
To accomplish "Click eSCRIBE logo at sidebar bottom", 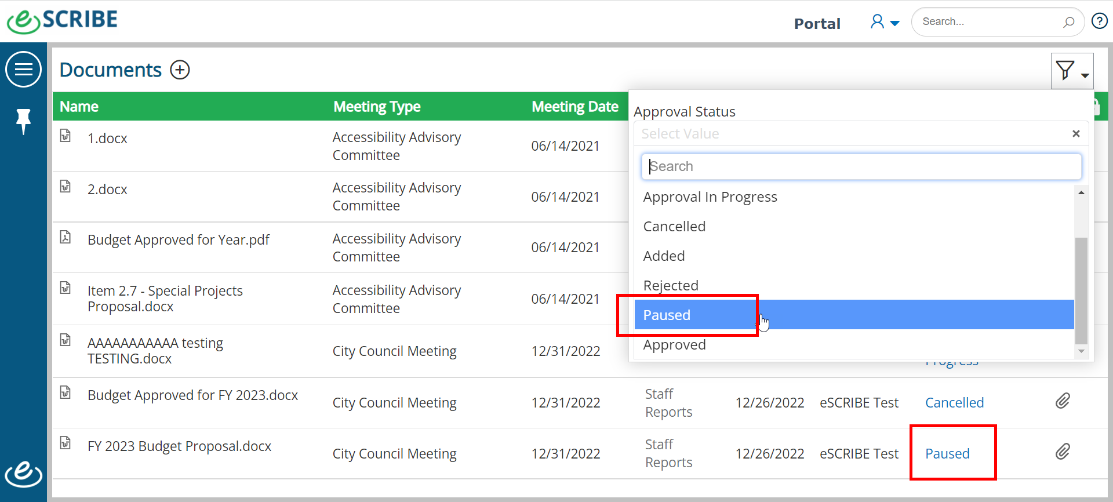I will 23,474.
